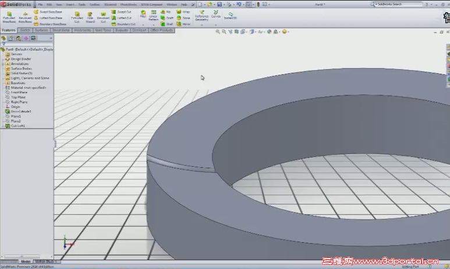This screenshot has height=269, width=450.
Task: Click Zoom to Fit in view toolbar
Action: (218, 32)
